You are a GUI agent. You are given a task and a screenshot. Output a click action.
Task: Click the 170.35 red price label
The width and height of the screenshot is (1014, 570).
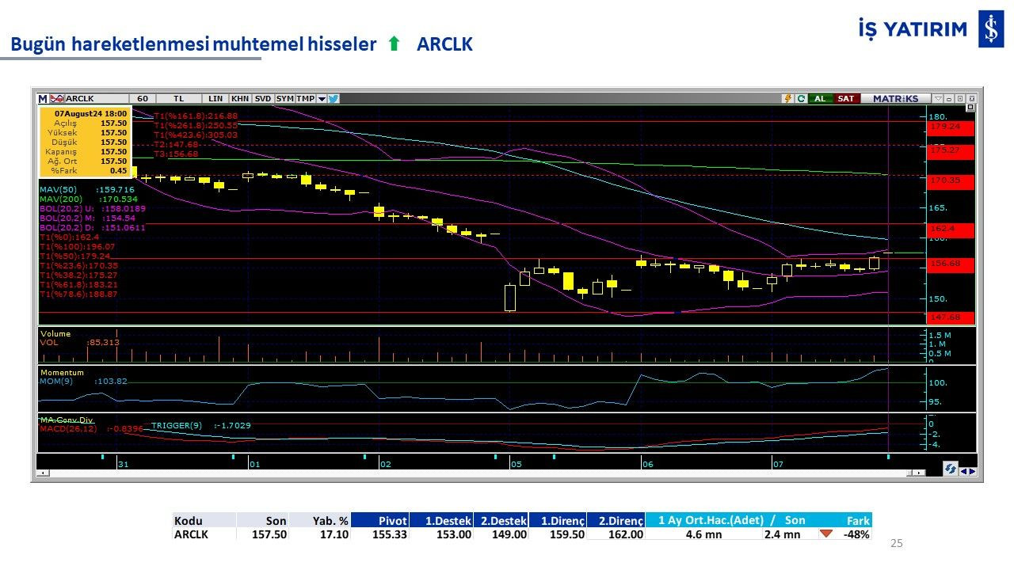[949, 180]
